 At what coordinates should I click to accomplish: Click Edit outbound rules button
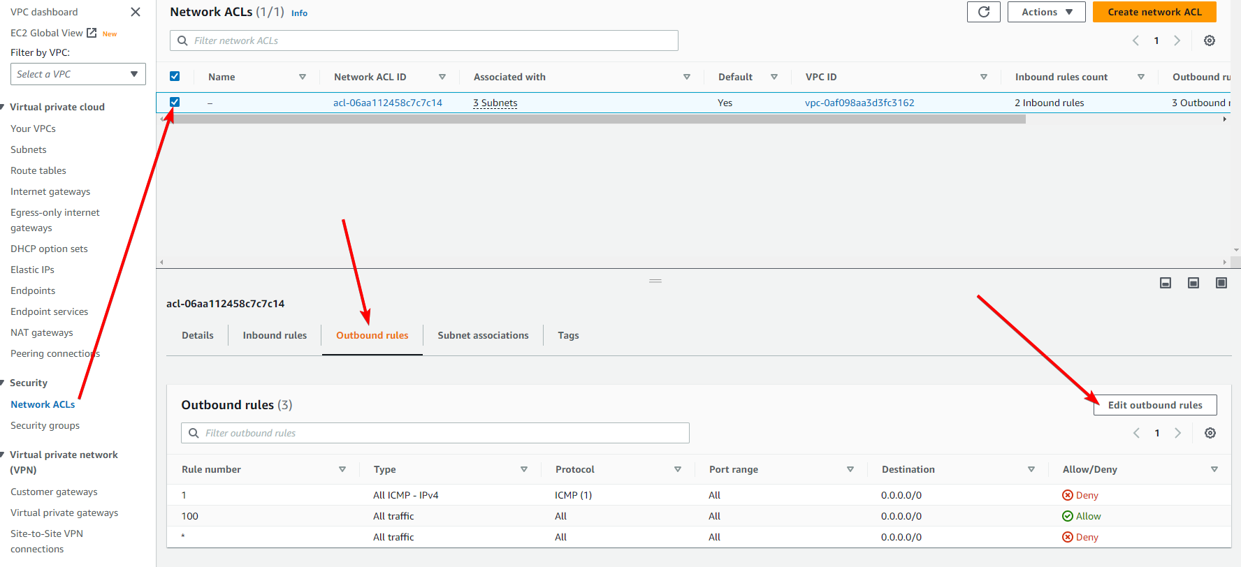tap(1155, 405)
